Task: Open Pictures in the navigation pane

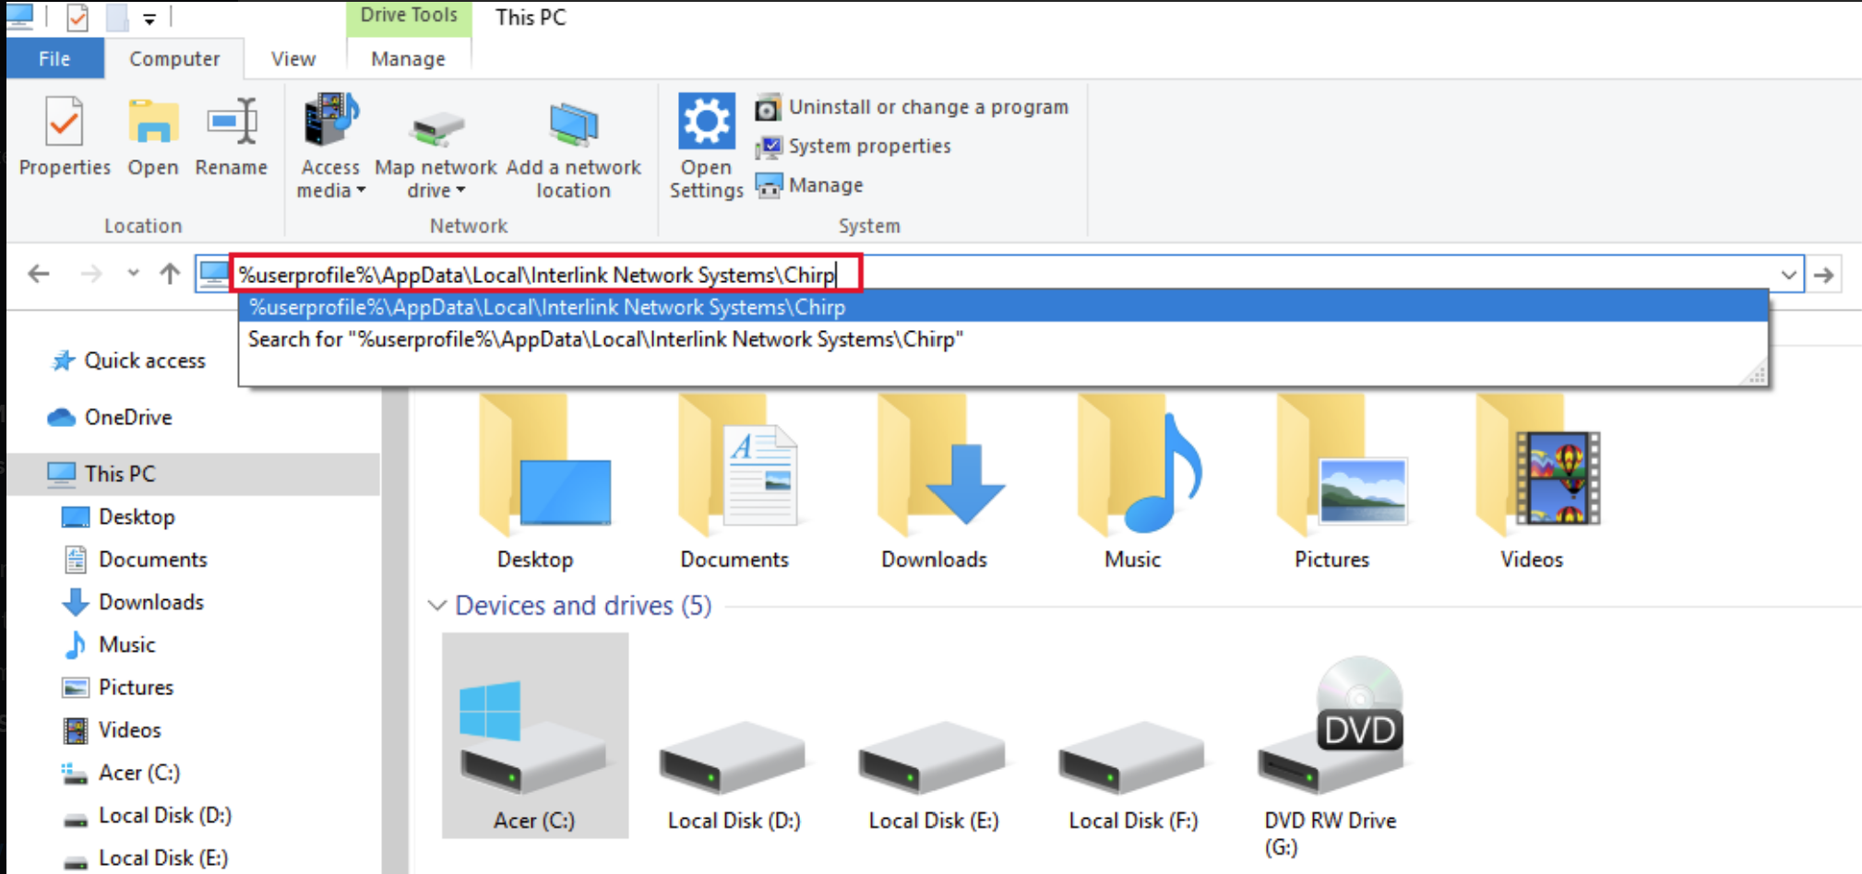Action: click(x=117, y=687)
